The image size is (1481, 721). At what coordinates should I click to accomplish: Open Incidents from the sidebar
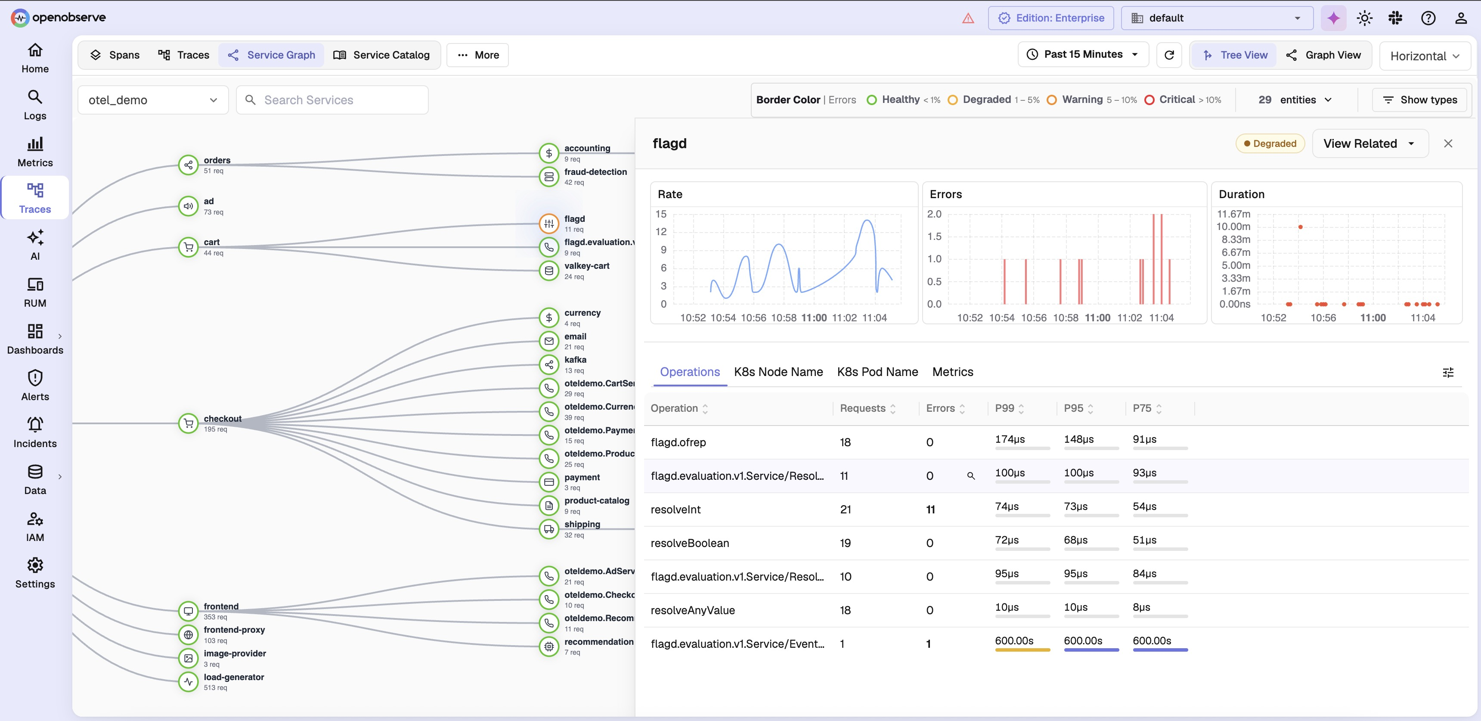(x=35, y=433)
